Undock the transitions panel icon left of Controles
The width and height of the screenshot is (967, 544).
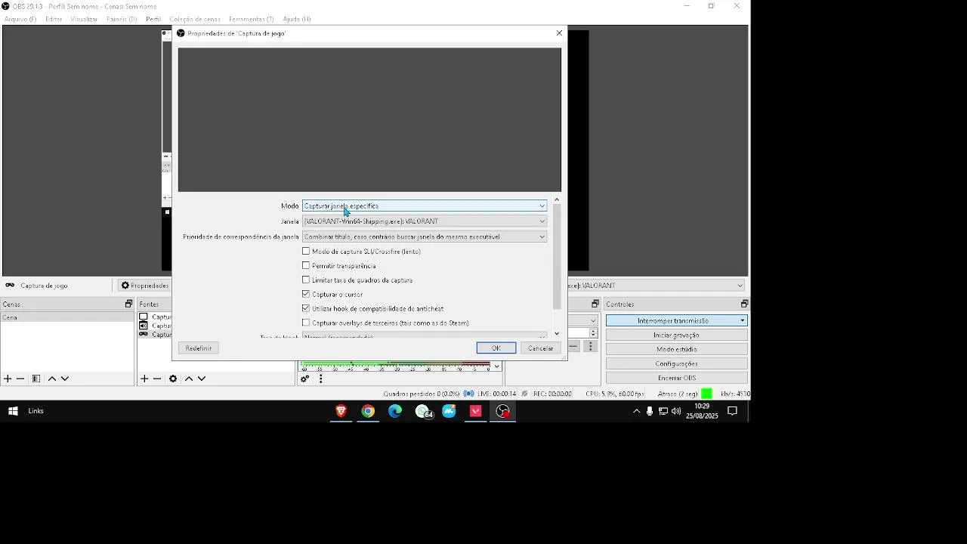tap(595, 304)
